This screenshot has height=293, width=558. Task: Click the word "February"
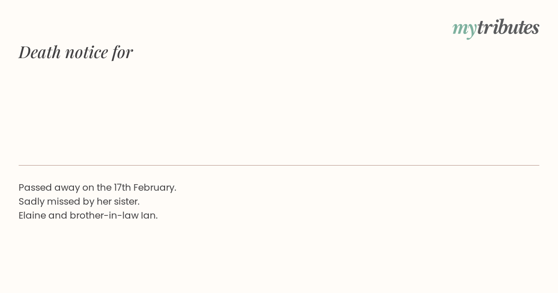point(153,187)
